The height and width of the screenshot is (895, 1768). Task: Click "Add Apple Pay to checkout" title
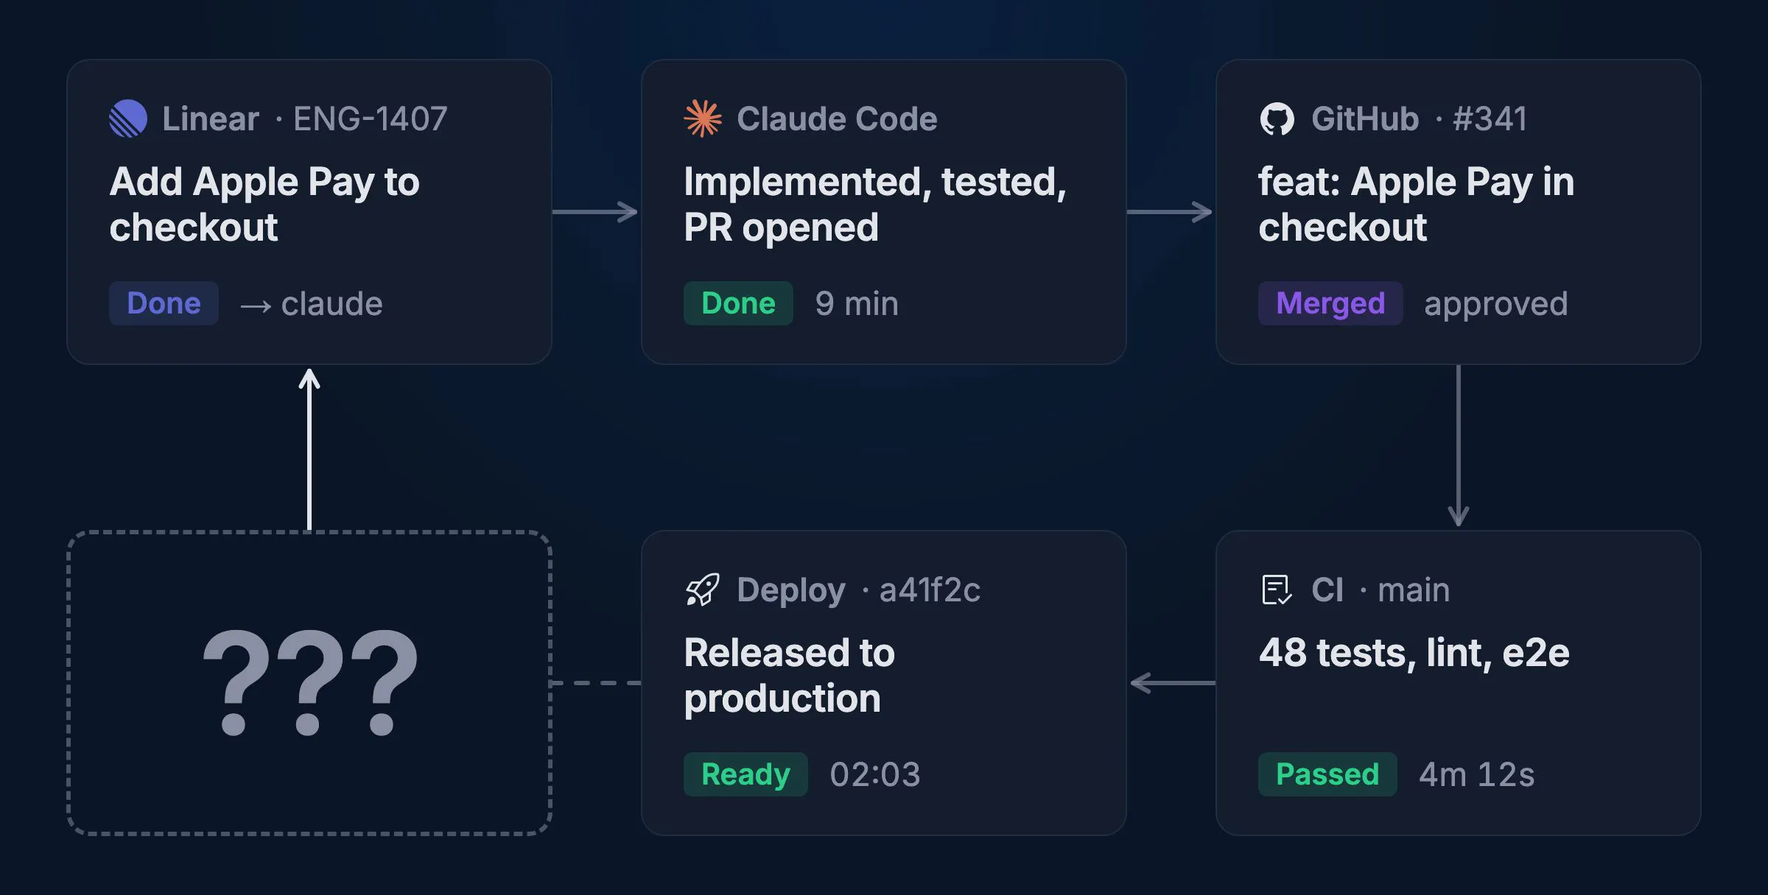tap(264, 204)
